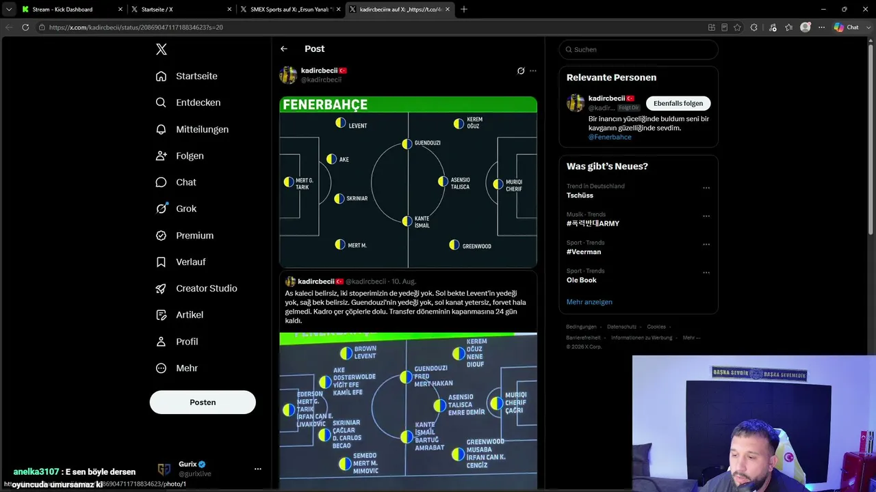Click the browser back arrow
This screenshot has height=492, width=876.
(9, 27)
